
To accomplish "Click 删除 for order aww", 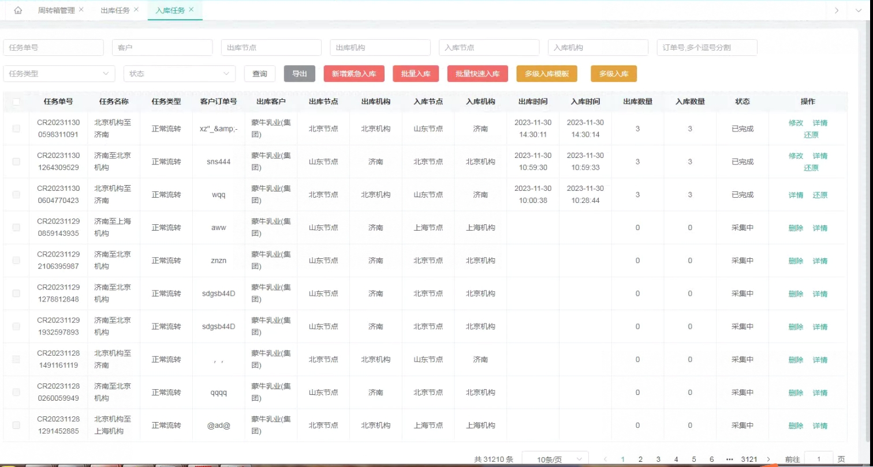I will click(x=796, y=228).
